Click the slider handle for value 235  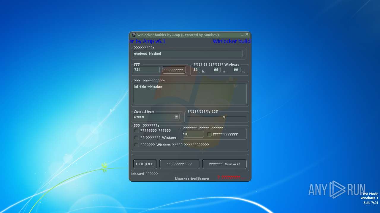click(x=224, y=117)
